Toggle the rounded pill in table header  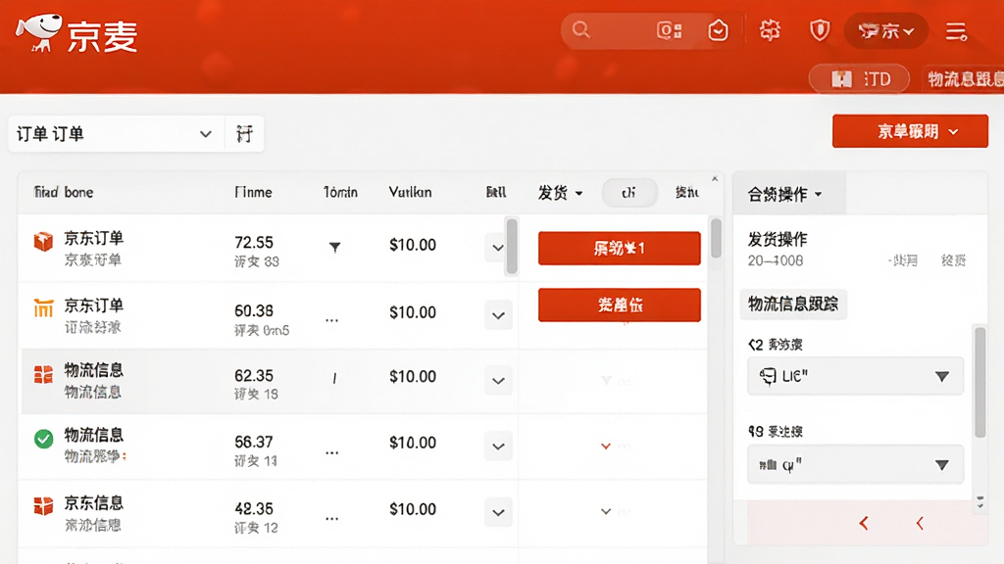pyautogui.click(x=629, y=193)
